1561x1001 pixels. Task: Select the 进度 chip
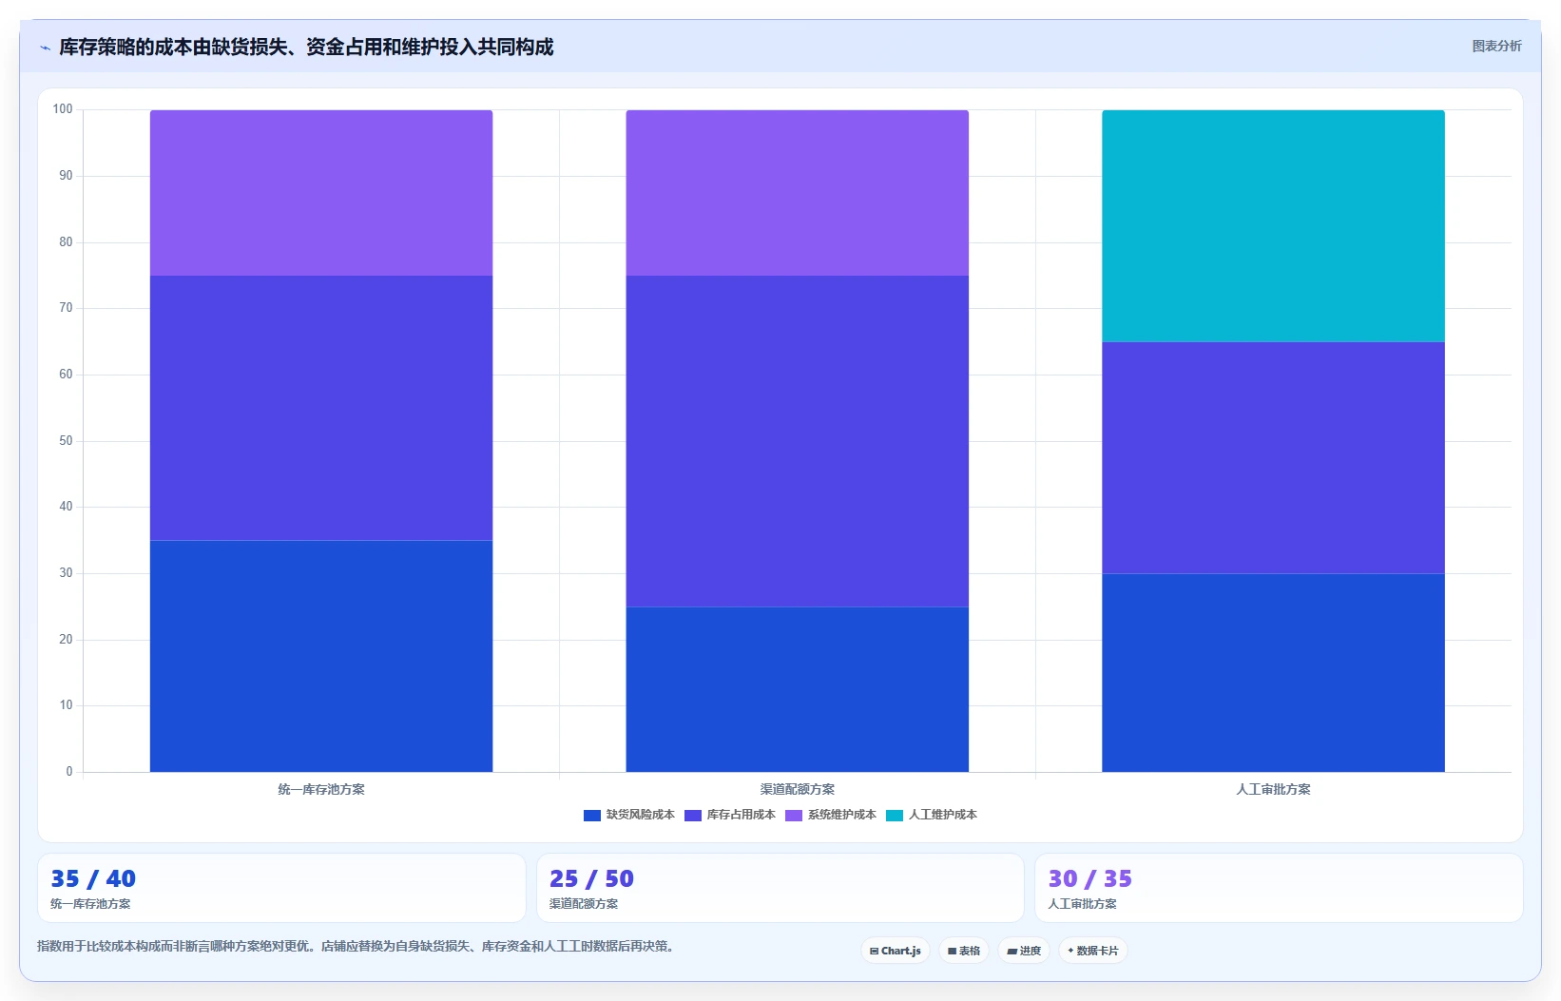[x=1023, y=951]
